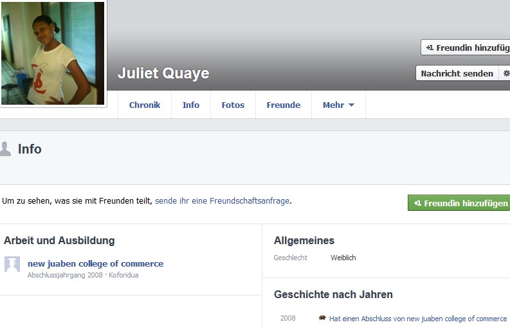Open the profile picture thumbnail
This screenshot has width=510, height=327.
pyautogui.click(x=53, y=53)
